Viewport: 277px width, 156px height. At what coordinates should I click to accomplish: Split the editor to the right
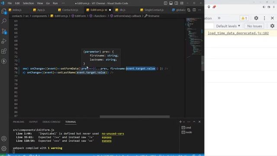(x=194, y=10)
